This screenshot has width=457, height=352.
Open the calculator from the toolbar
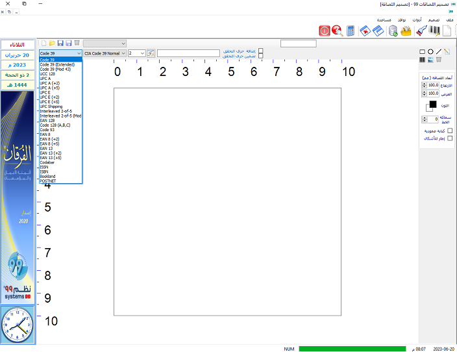[x=351, y=31]
